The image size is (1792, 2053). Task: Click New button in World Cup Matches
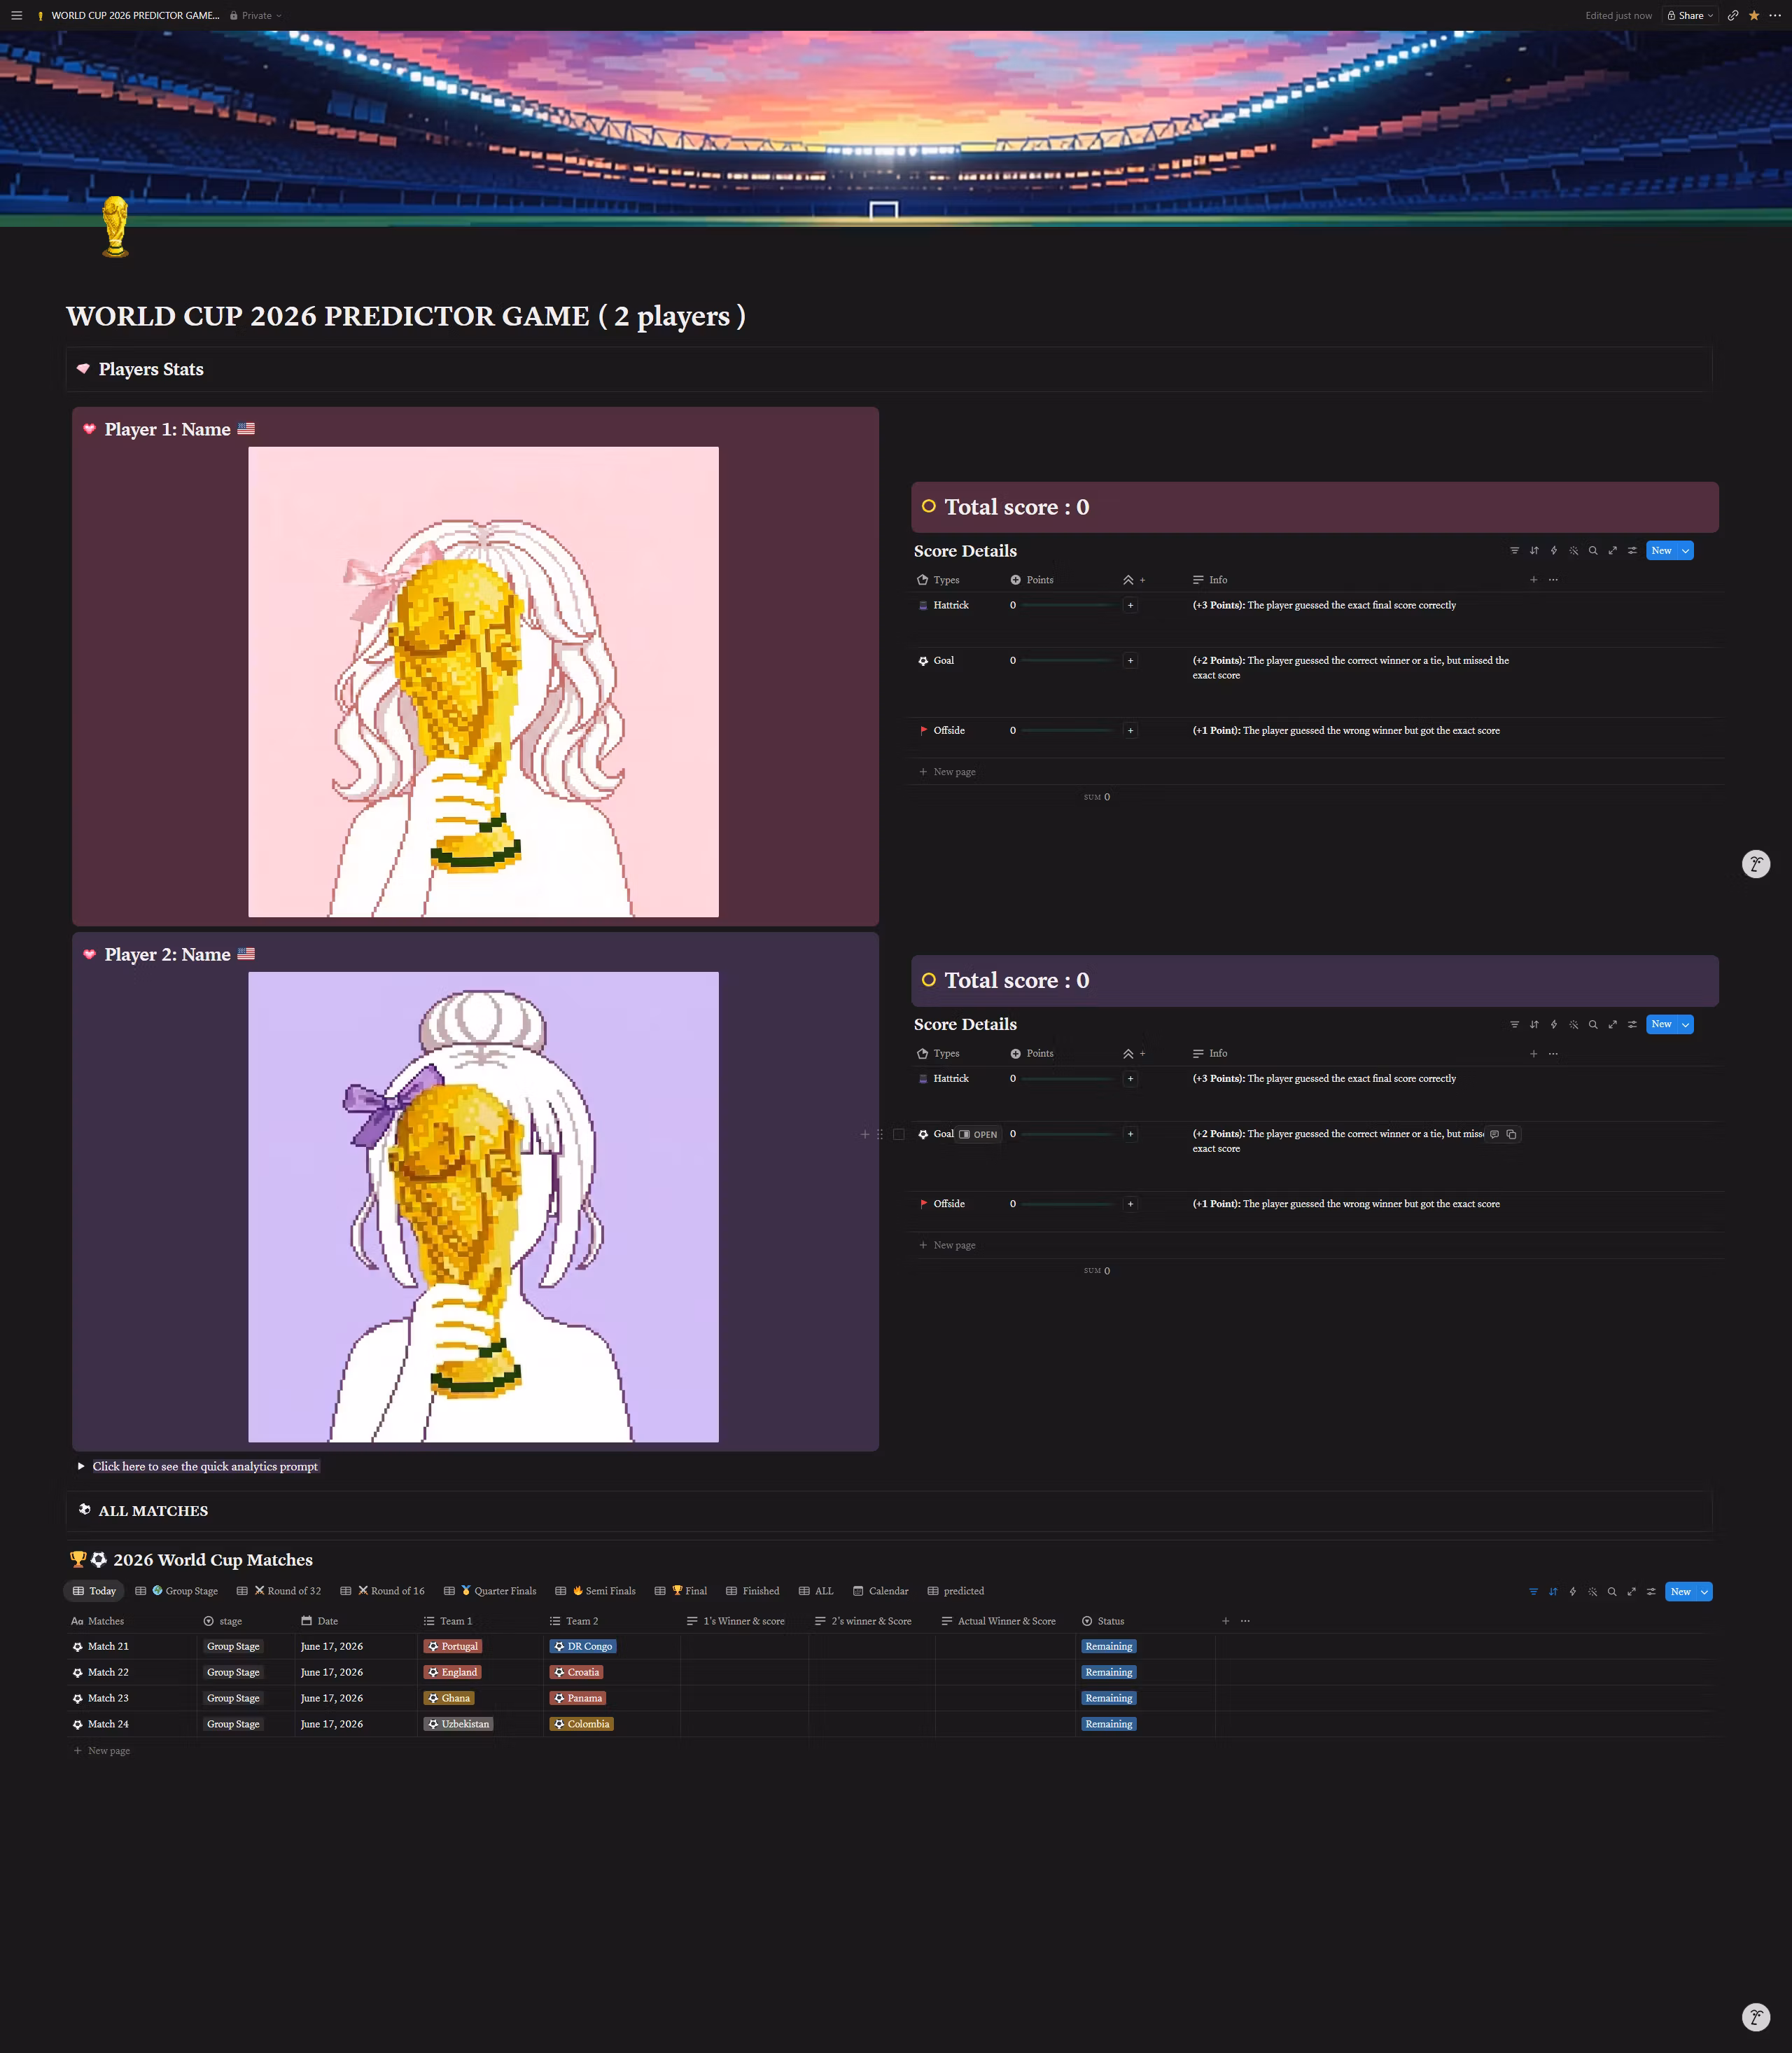[1680, 1591]
